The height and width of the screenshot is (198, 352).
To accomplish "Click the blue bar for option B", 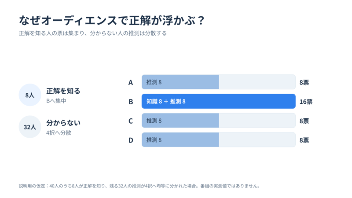I will (218, 101).
